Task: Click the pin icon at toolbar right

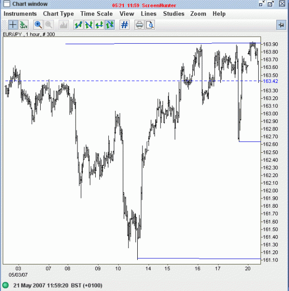Action: tap(281, 25)
